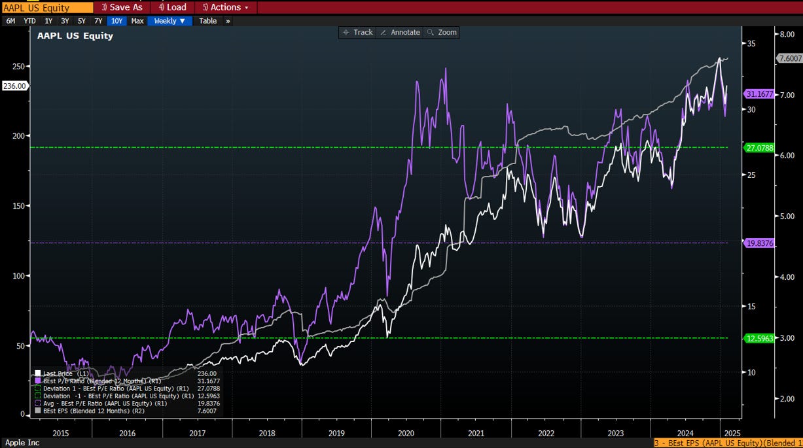Screen dimensions: 803x448
Task: Click Avg - BEst P/E Ratio legend label
Action: coord(105,404)
